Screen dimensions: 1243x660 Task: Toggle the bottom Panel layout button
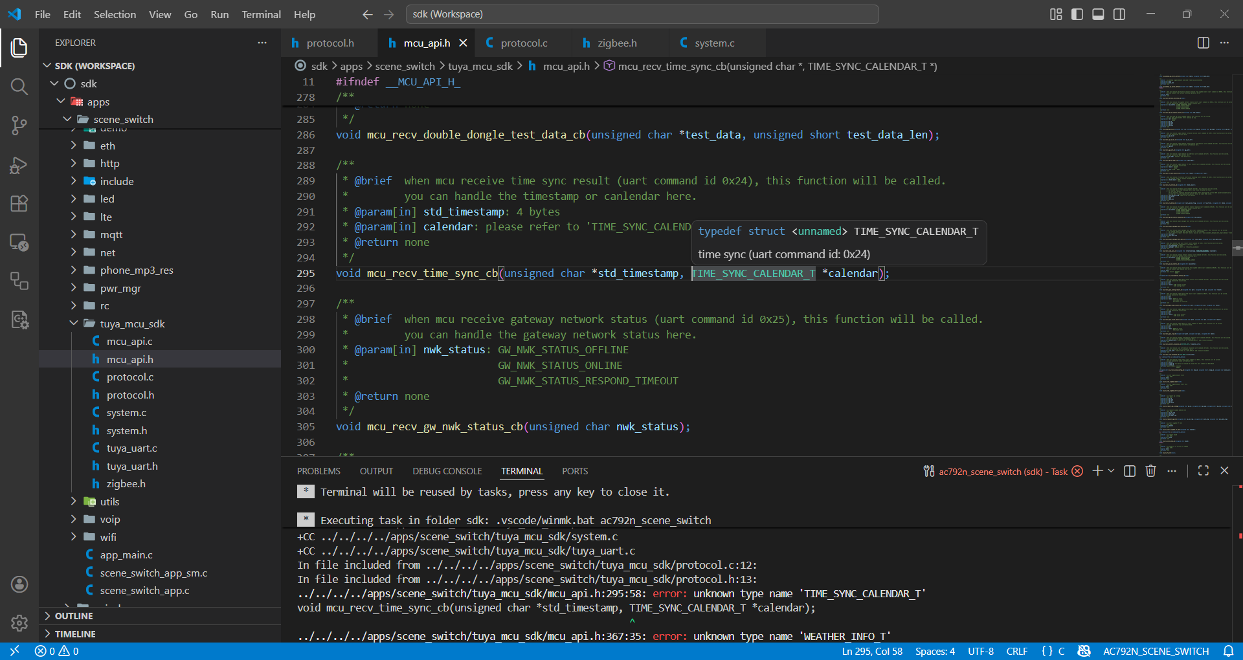coord(1098,14)
